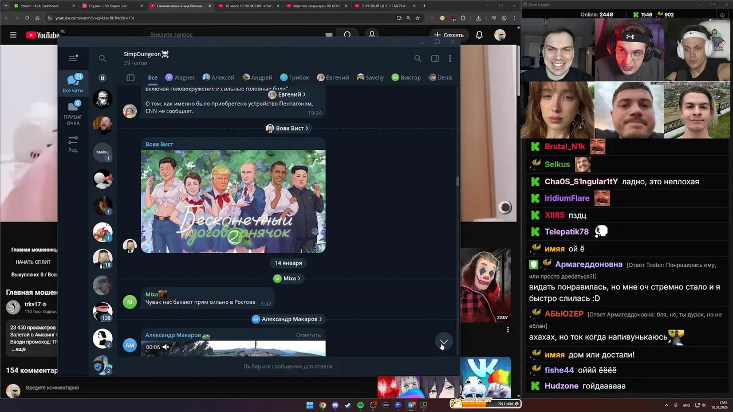Search within the SimpDungeon chat

tap(417, 58)
